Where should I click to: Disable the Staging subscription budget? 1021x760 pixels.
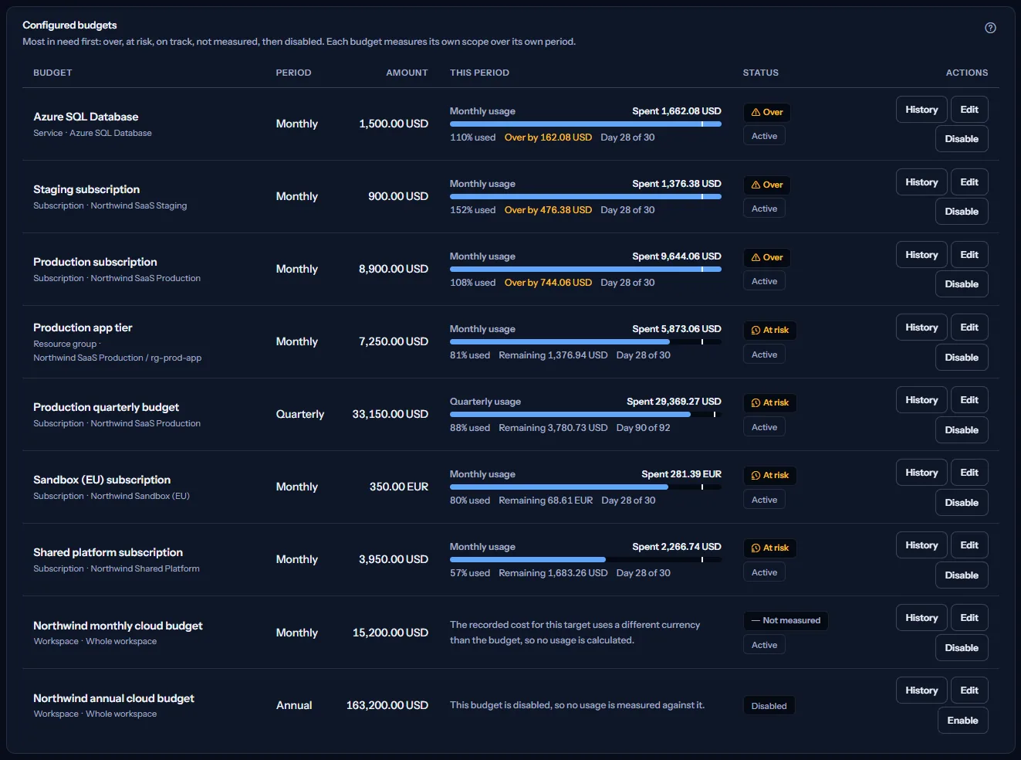coord(962,212)
